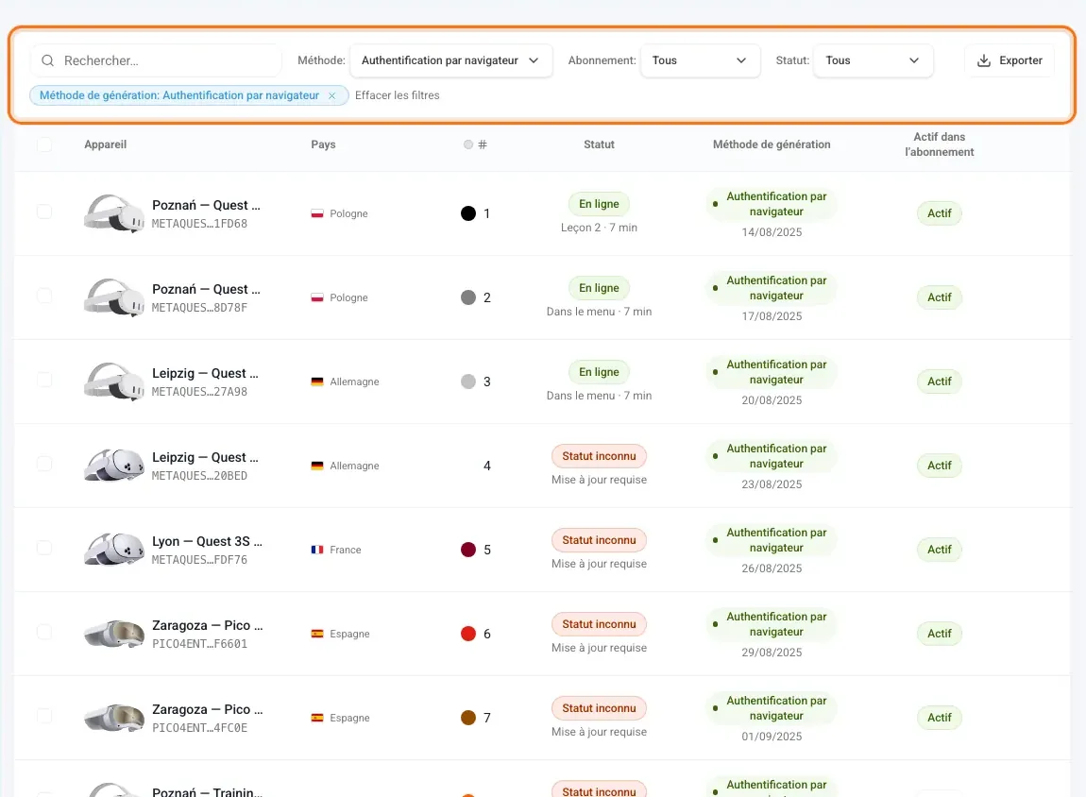Check the box for Zaragoza PICO4ENT…F6601
The width and height of the screenshot is (1086, 797).
(x=44, y=632)
